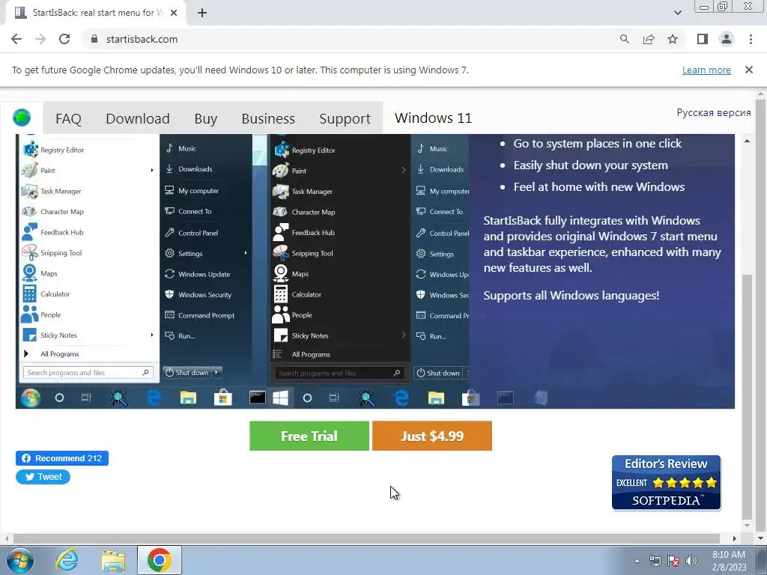Open Chrome's three-dot menu
Viewport: 767px width, 575px height.
click(751, 39)
